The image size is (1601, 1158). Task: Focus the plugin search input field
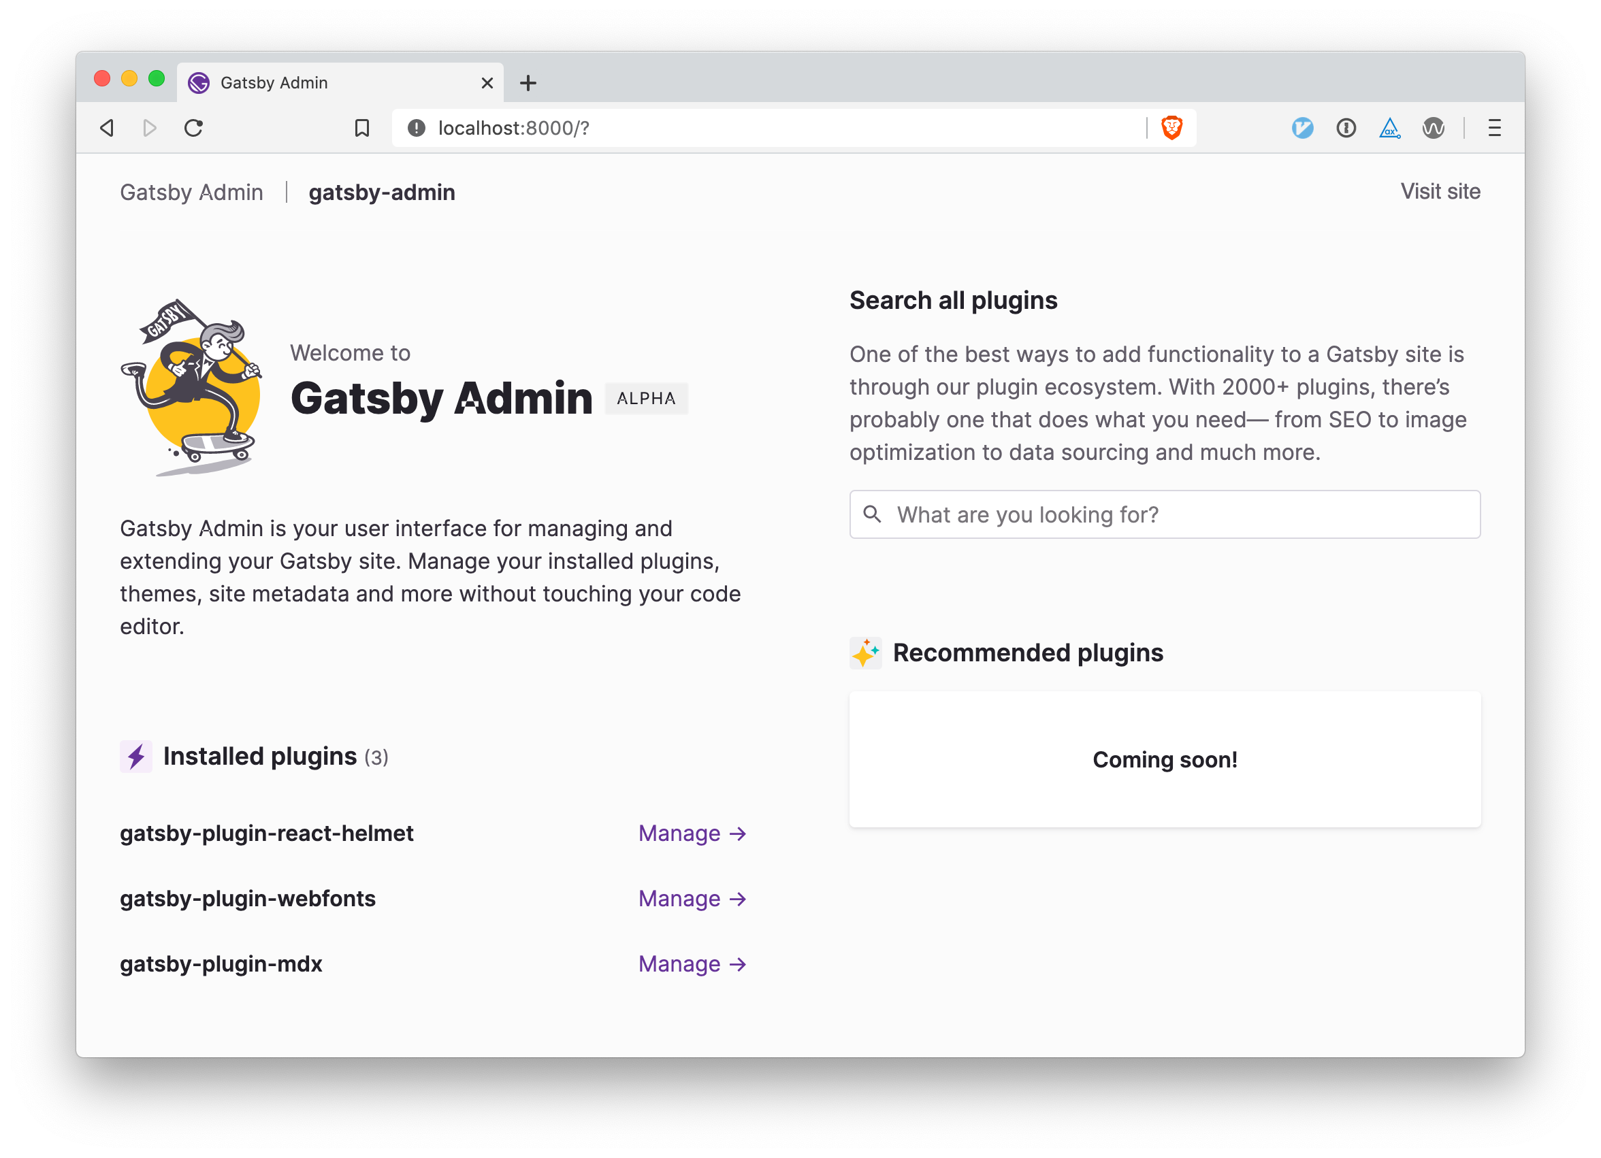(1165, 514)
